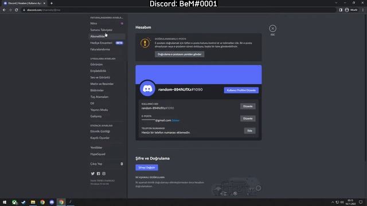Click the Discord profile avatar
This screenshot has height=206, width=367.
(x=147, y=89)
